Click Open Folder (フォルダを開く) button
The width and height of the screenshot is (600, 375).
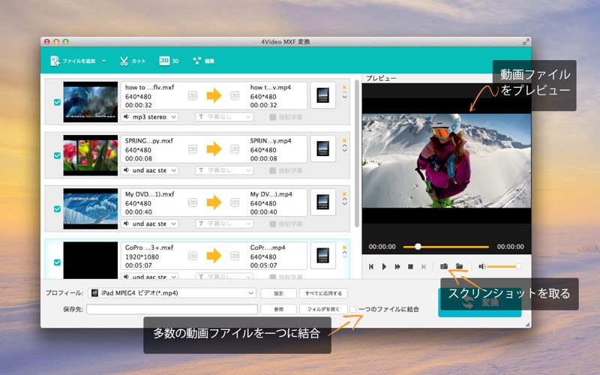click(323, 309)
